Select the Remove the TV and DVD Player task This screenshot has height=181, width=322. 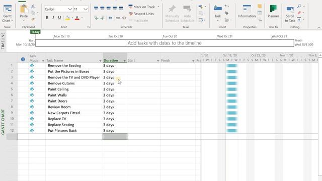coord(74,77)
